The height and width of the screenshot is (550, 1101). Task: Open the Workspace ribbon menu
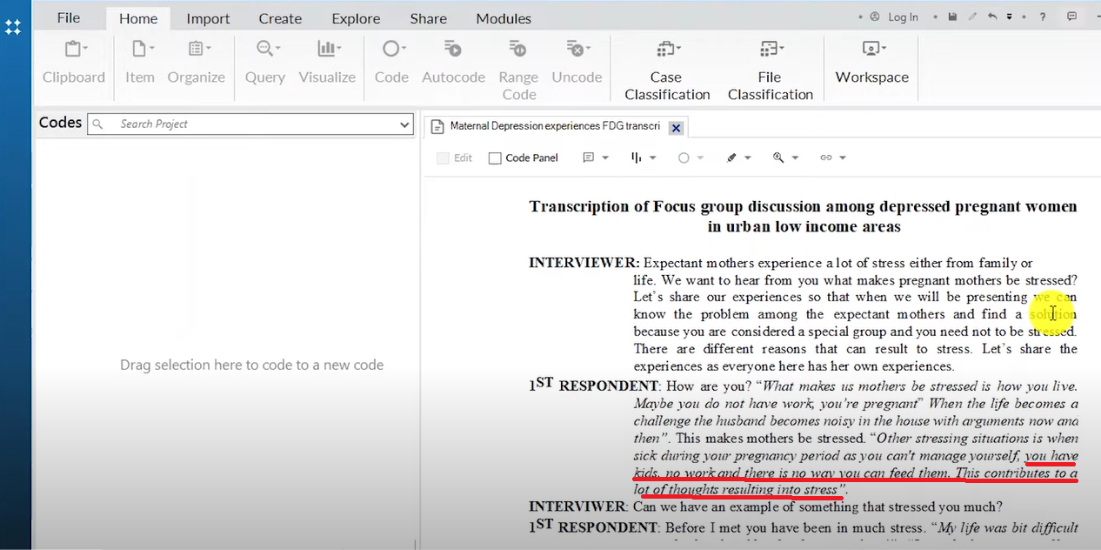[x=872, y=62]
